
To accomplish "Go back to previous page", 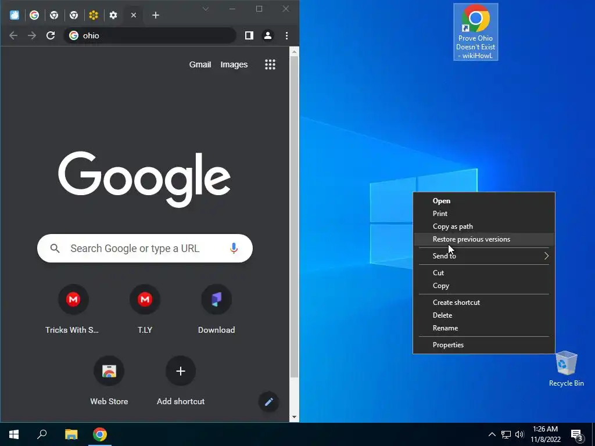I will point(13,35).
